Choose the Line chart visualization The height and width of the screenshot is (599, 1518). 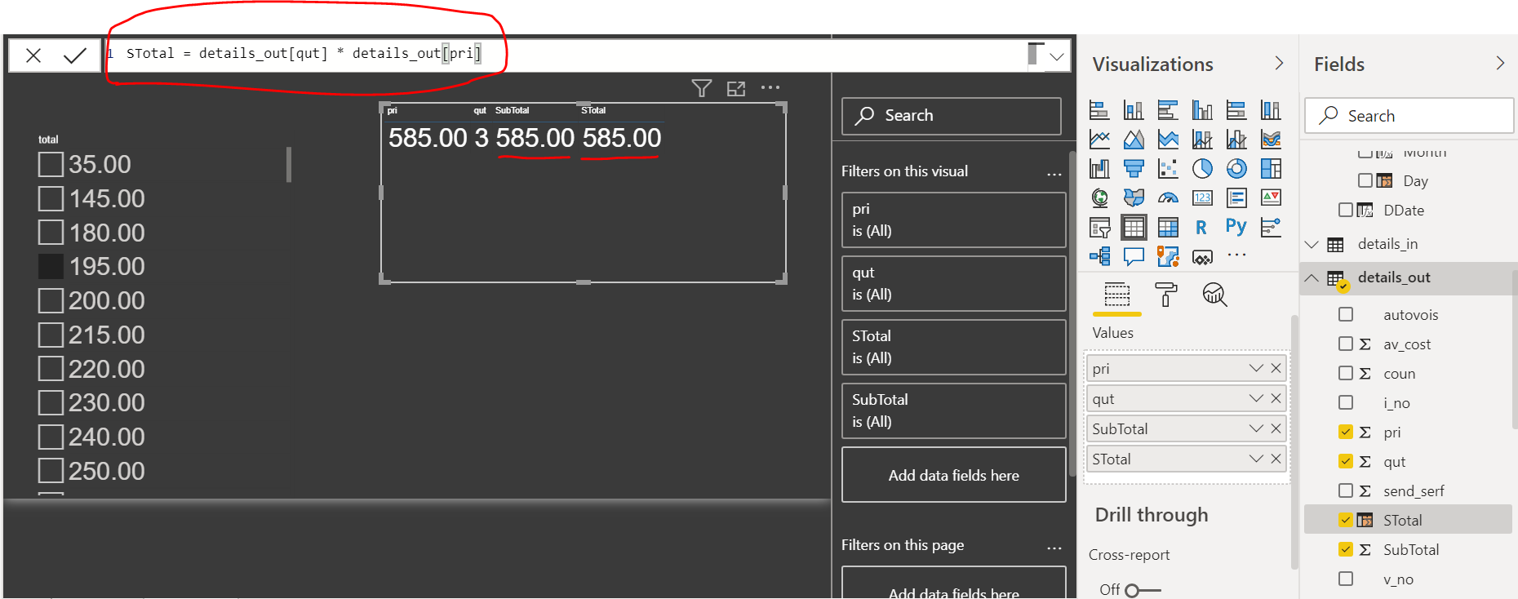[x=1099, y=140]
